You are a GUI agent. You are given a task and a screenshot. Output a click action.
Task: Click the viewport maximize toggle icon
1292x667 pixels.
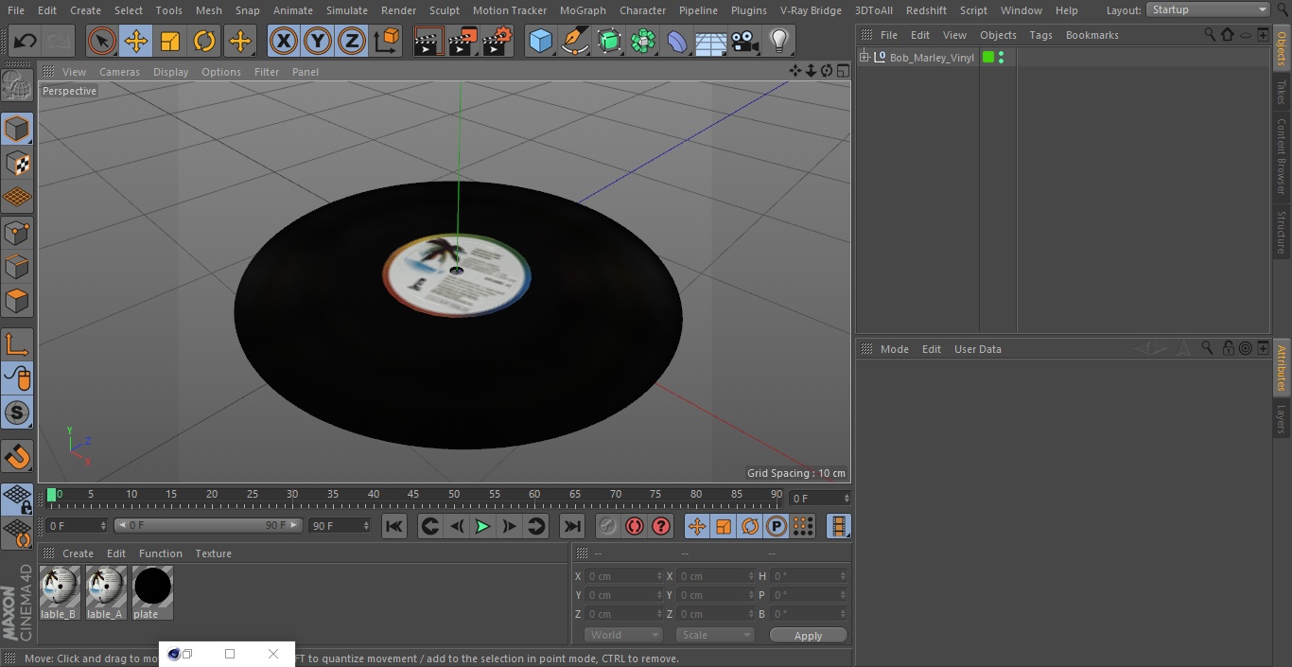pos(842,71)
